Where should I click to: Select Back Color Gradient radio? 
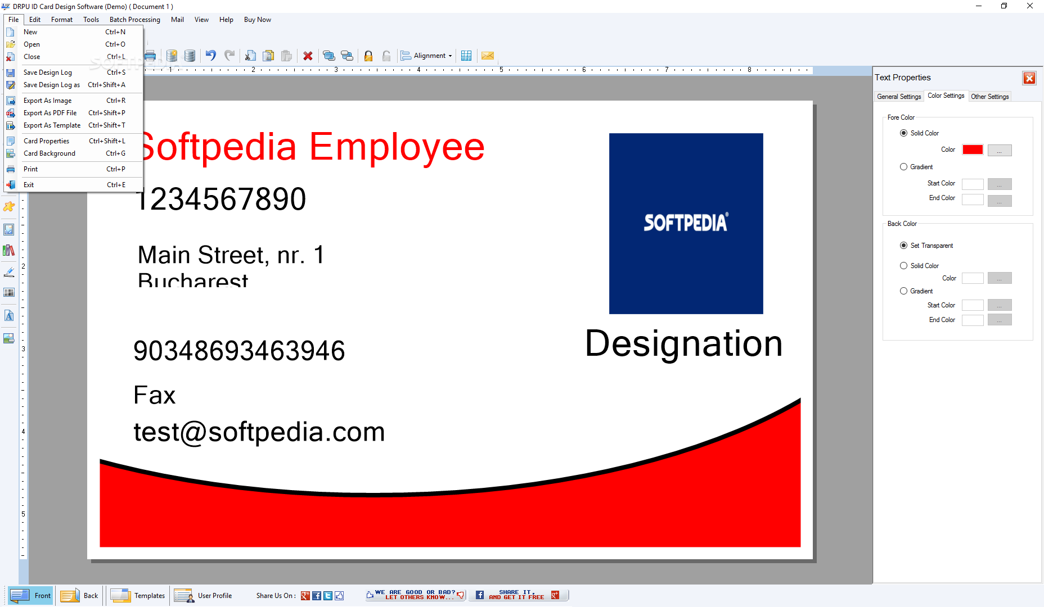coord(903,291)
